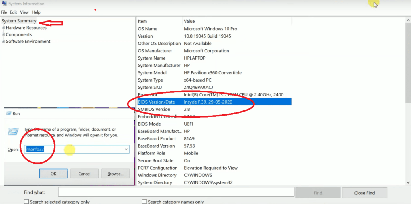Enable Search category names only checkbox
Viewport: 411px width, 204px height.
pos(144,202)
